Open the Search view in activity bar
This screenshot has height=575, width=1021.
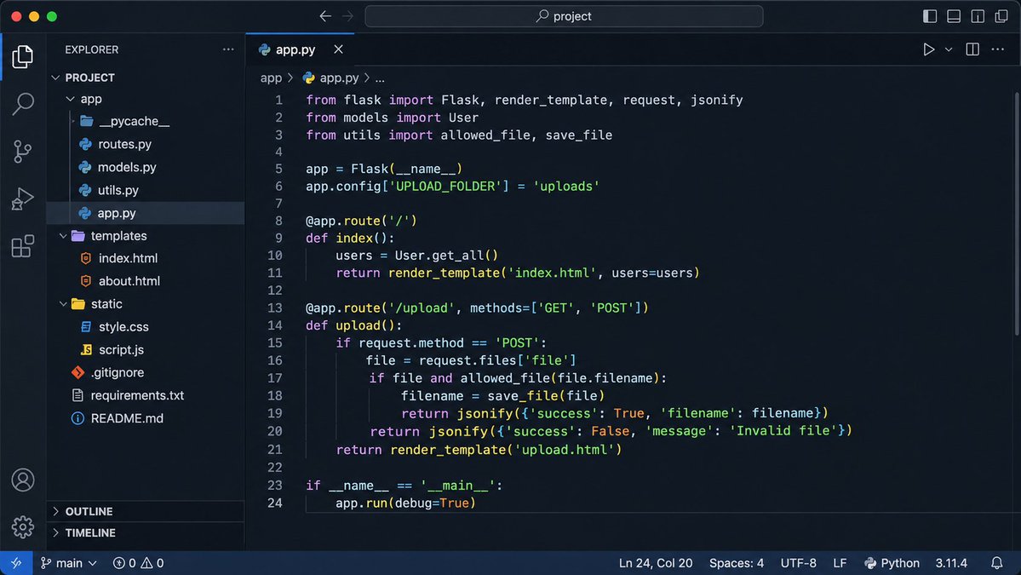(23, 104)
